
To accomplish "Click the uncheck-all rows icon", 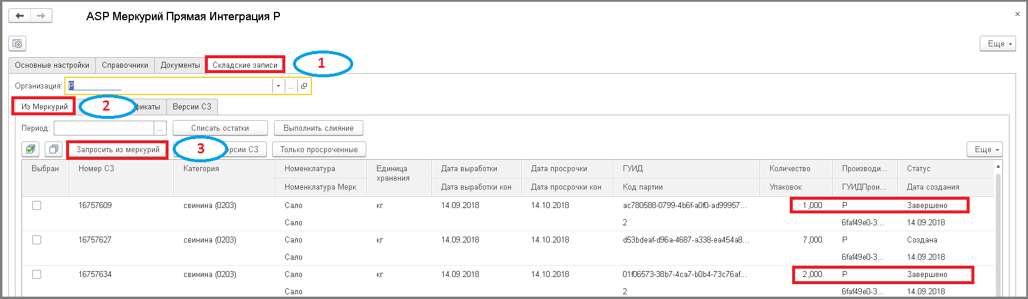I will pyautogui.click(x=54, y=149).
